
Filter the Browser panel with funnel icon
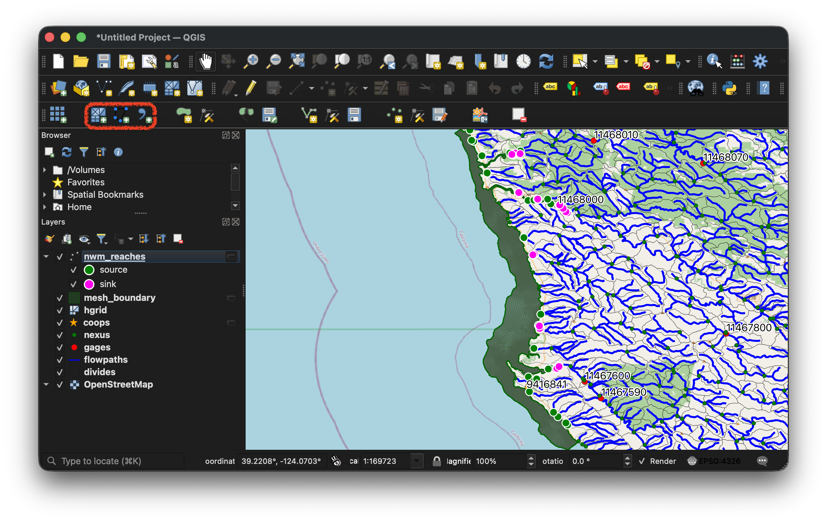pyautogui.click(x=84, y=152)
